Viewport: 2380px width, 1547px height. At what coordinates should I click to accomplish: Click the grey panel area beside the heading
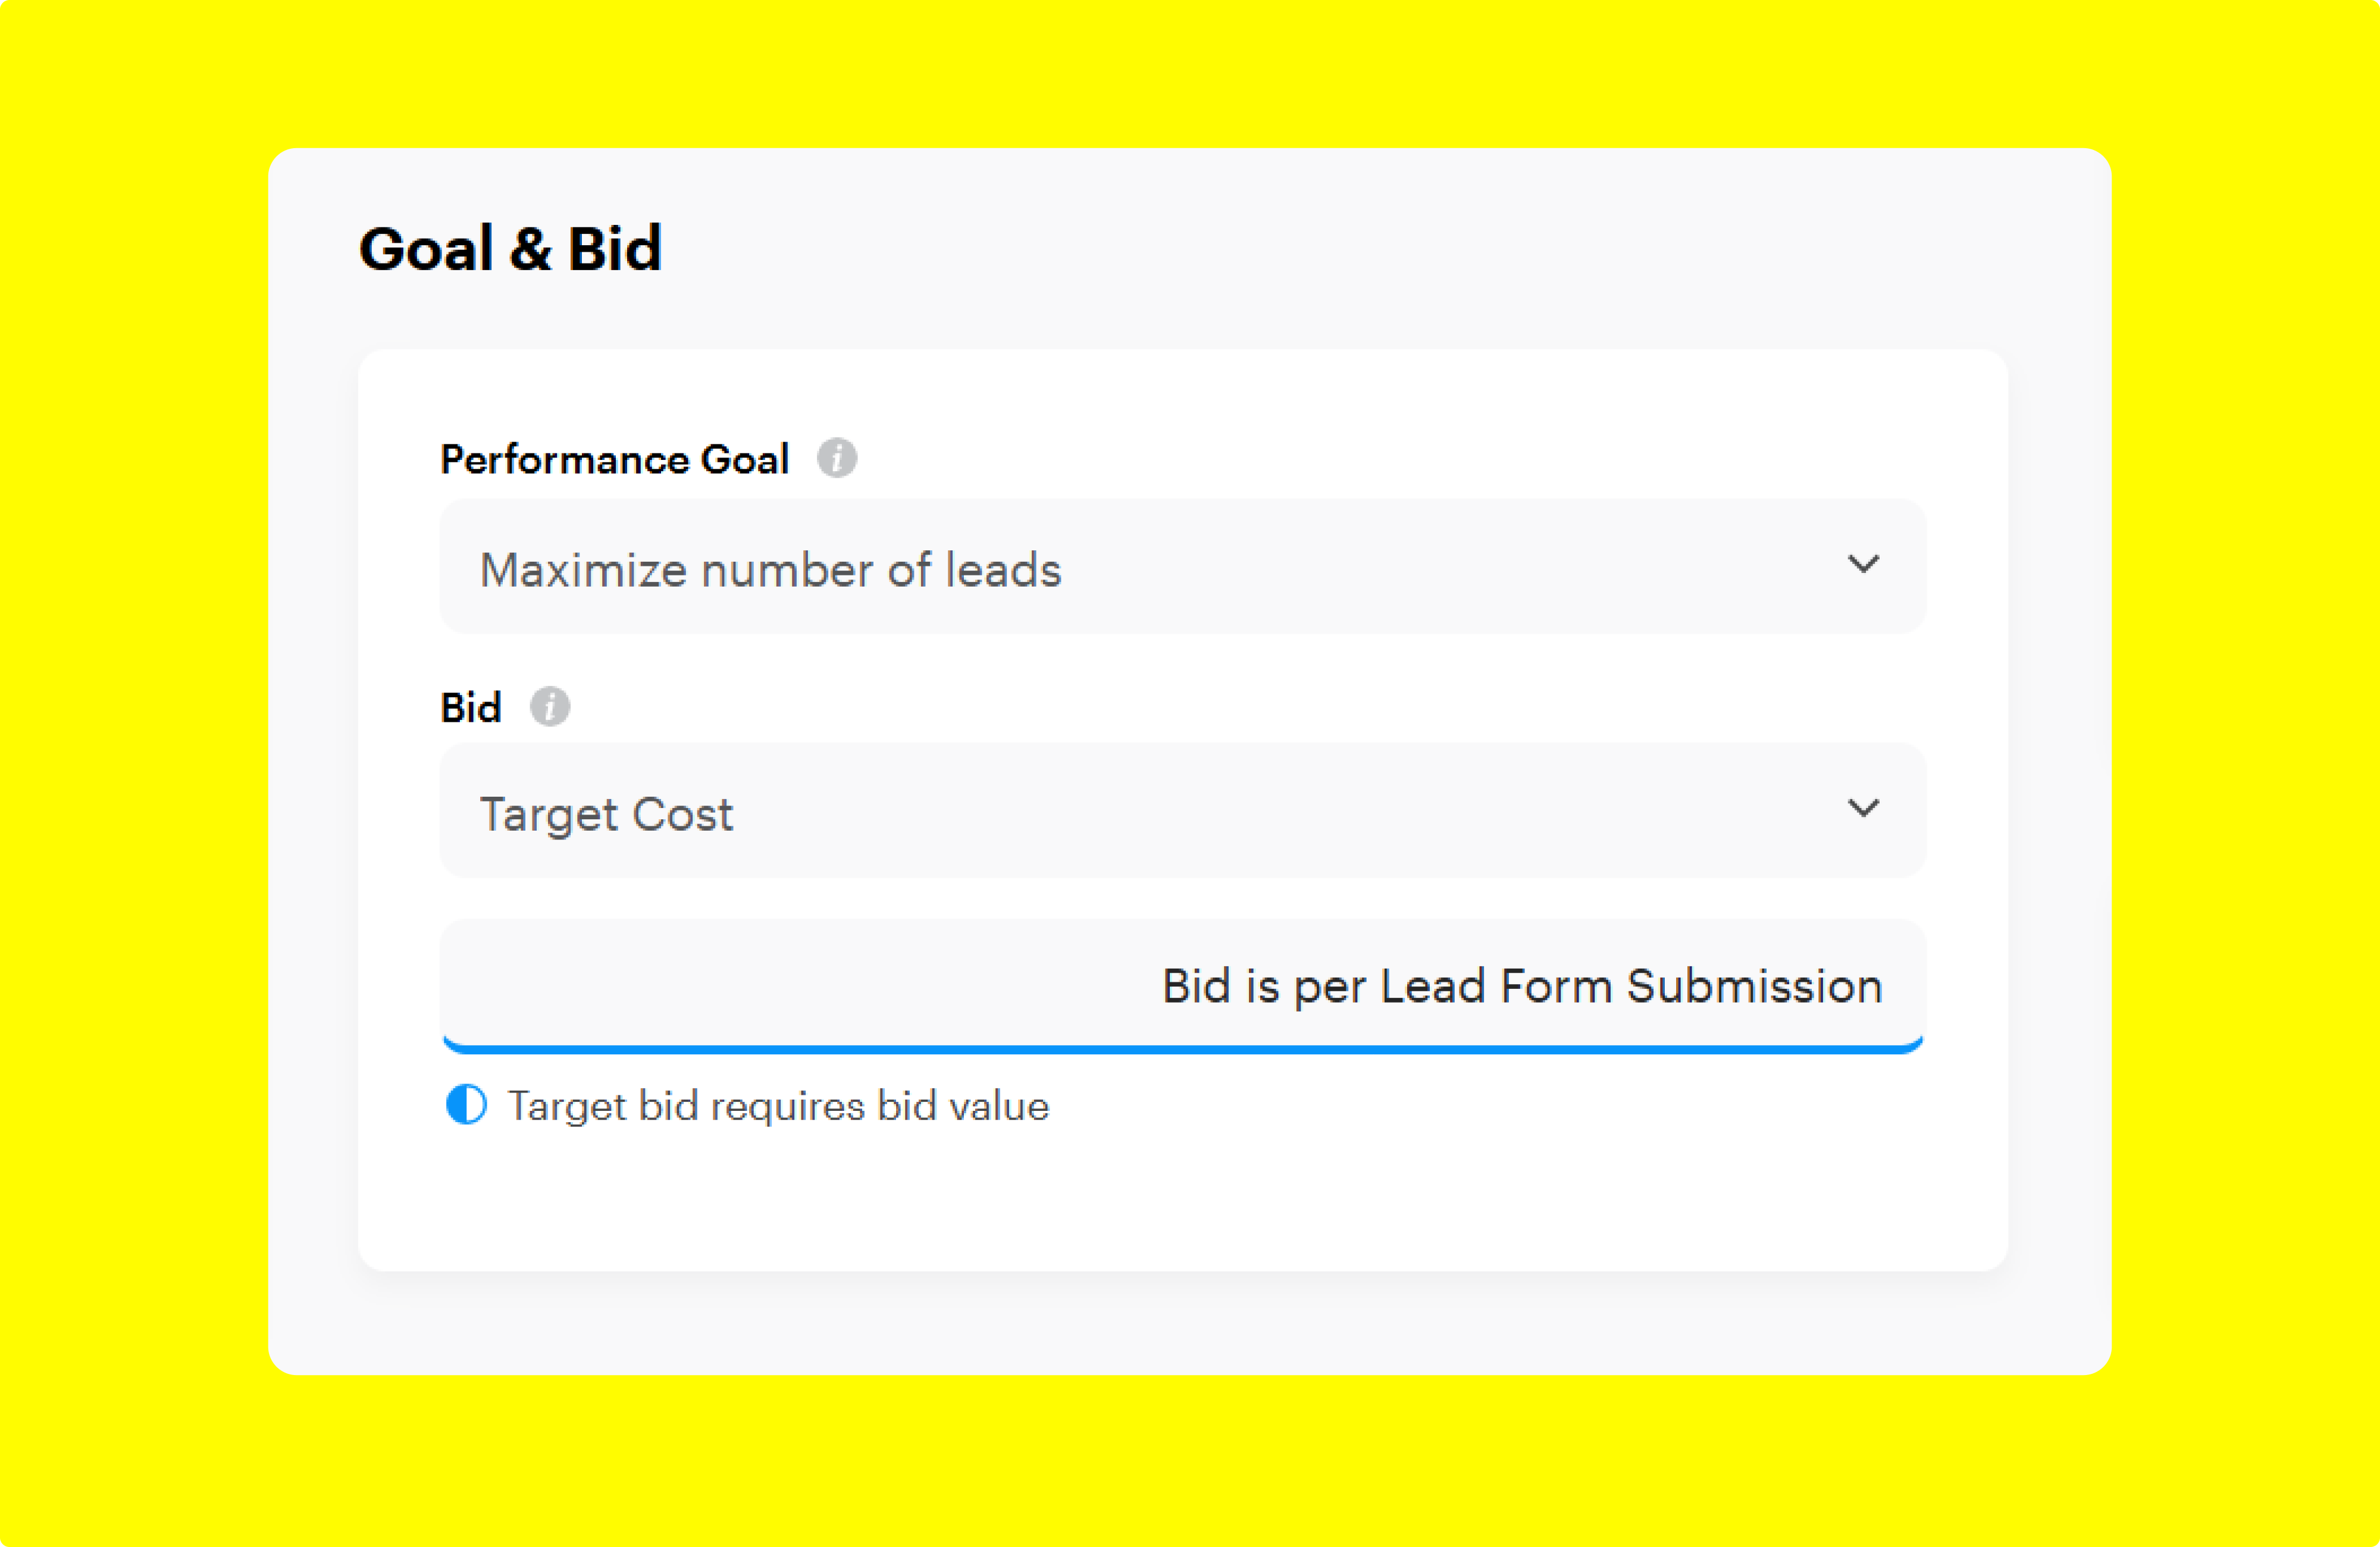(1400, 250)
